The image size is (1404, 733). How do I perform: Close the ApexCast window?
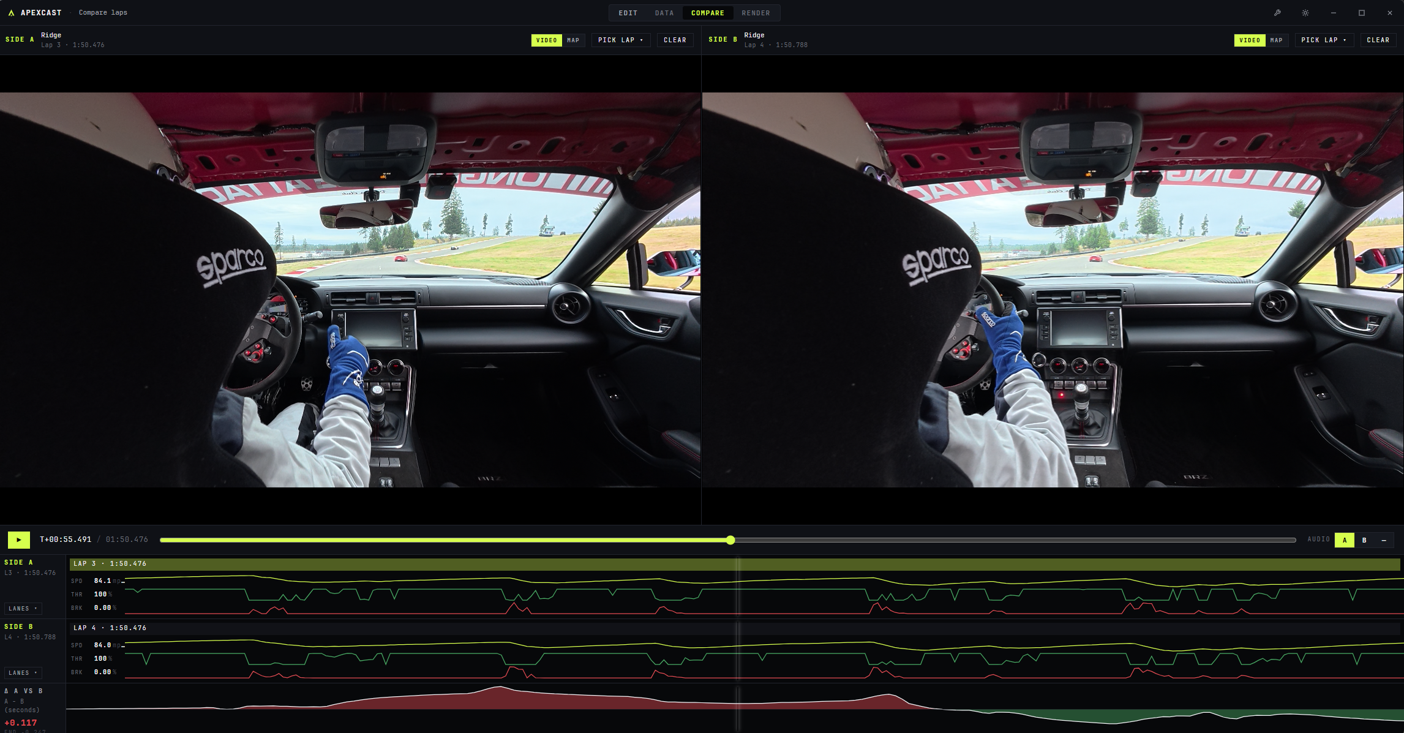[1390, 13]
